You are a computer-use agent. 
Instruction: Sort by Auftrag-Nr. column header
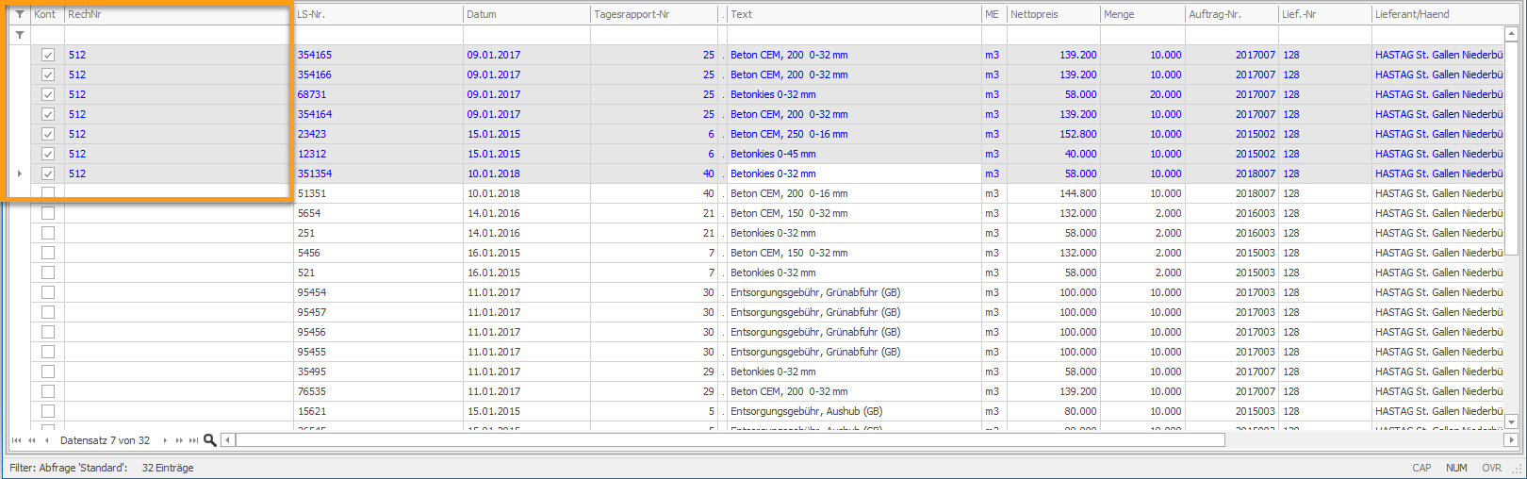point(1231,14)
